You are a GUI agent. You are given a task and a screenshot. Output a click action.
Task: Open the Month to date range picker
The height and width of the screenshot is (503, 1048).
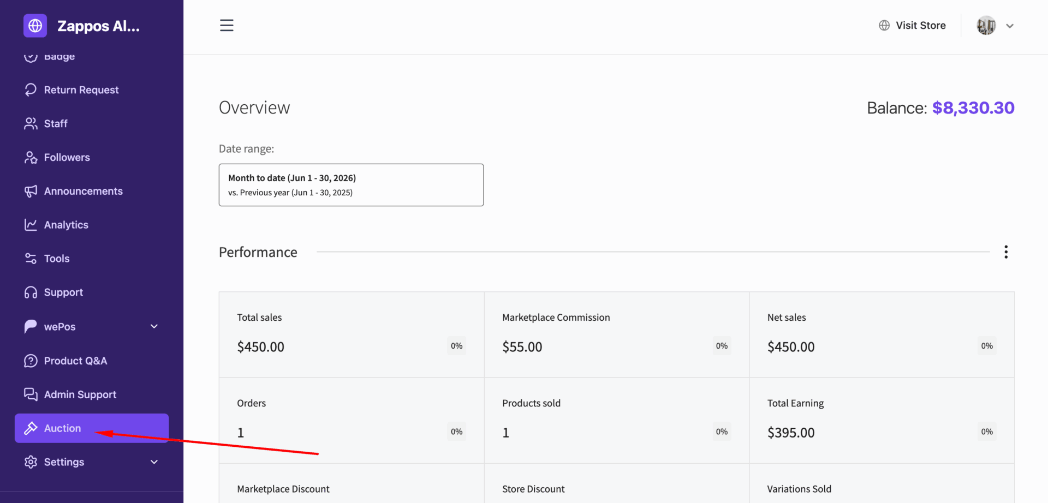(351, 185)
